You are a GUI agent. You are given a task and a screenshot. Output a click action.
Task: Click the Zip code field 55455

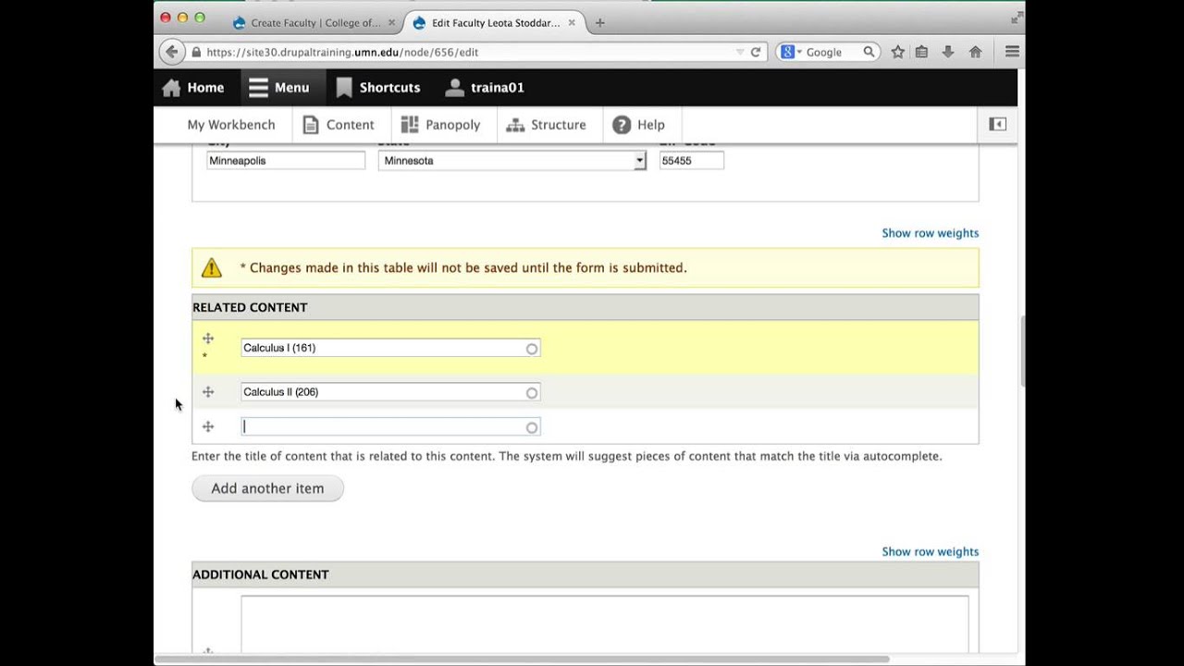click(x=691, y=161)
